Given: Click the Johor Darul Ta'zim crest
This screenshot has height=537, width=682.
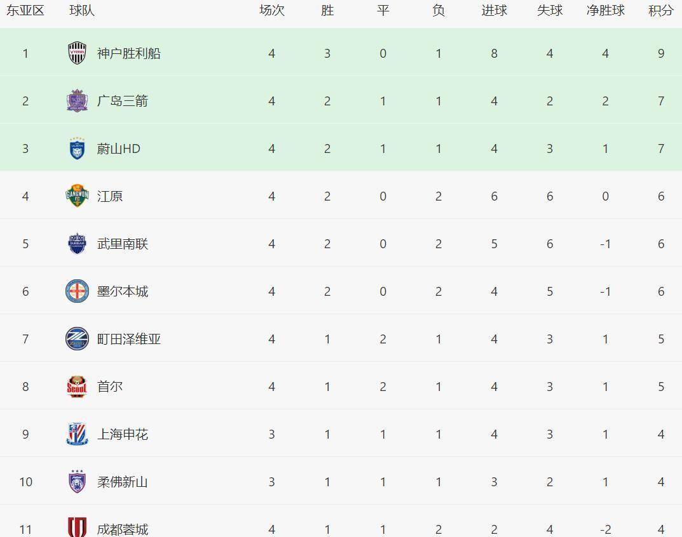Looking at the screenshot, I should coord(77,482).
